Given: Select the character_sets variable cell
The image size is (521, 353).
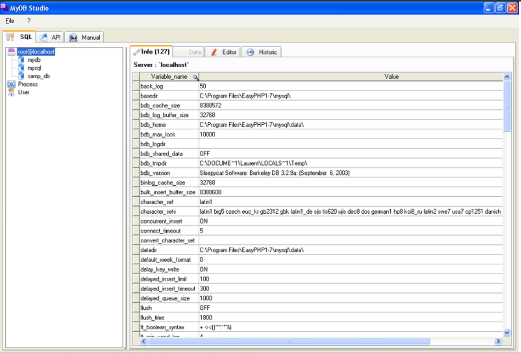Looking at the screenshot, I should pos(169,211).
